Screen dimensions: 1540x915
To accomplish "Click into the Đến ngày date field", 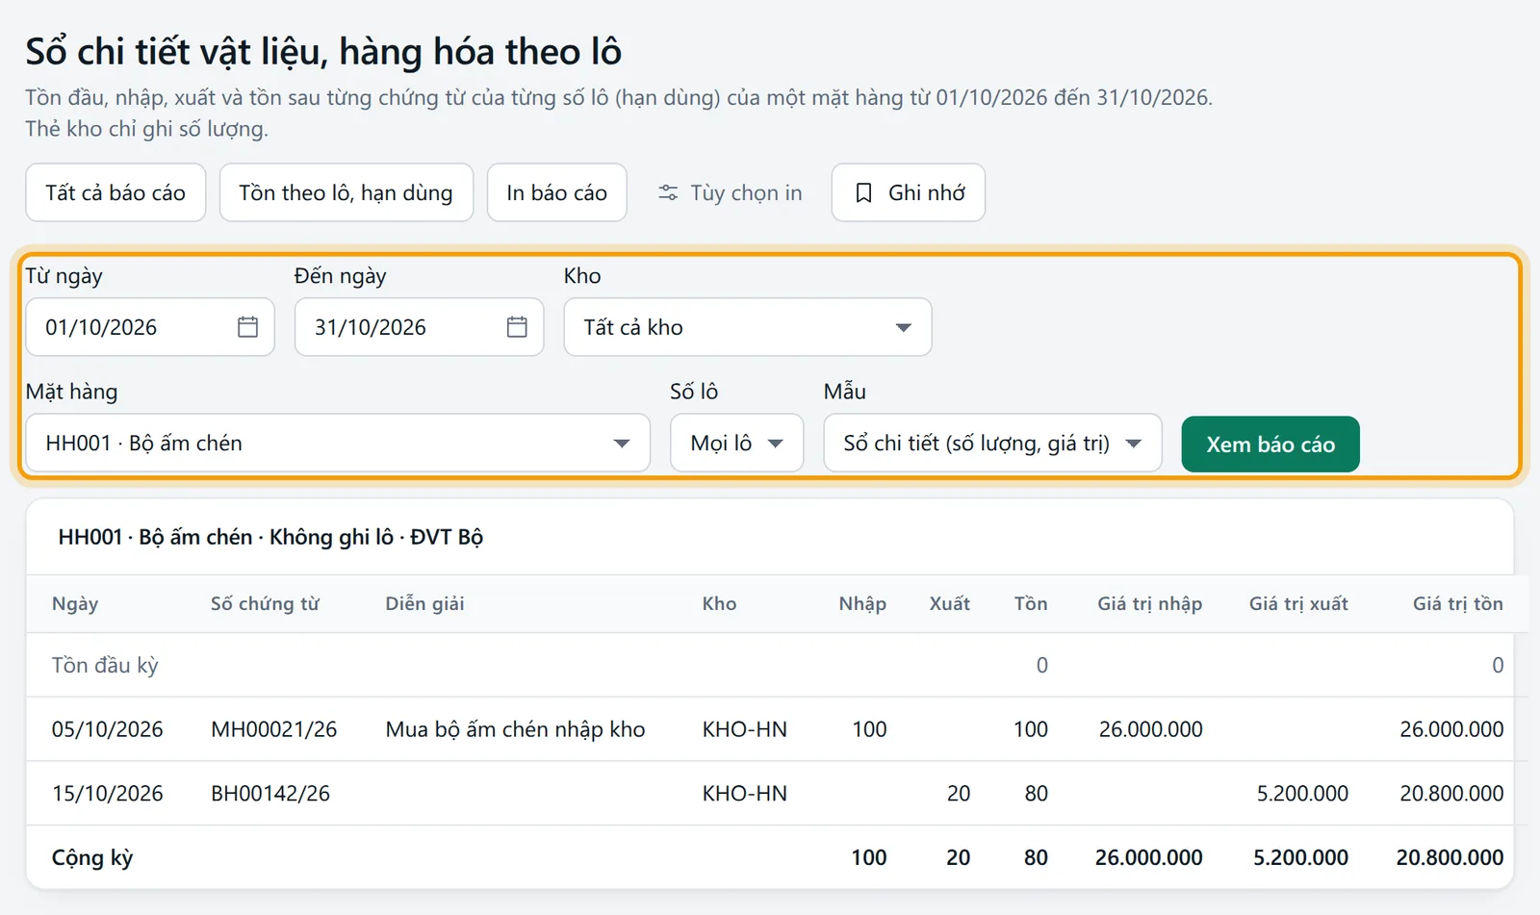I will tap(420, 327).
